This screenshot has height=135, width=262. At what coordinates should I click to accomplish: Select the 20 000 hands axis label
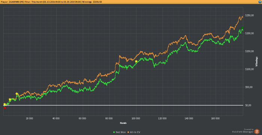click(30, 118)
